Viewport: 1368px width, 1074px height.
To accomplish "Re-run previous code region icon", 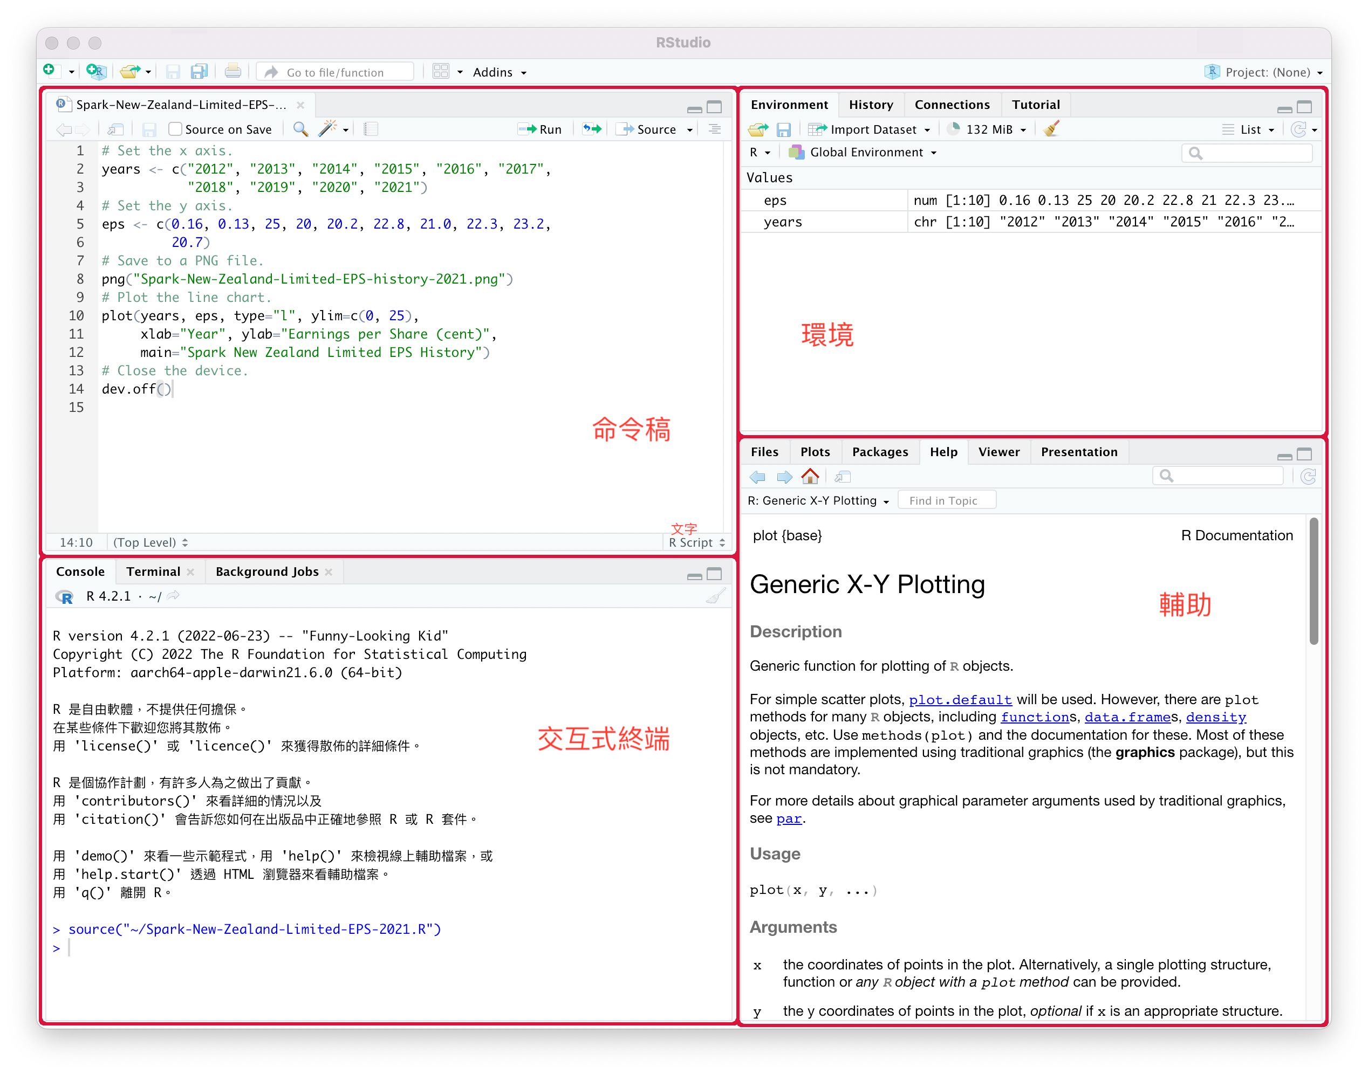I will (592, 129).
